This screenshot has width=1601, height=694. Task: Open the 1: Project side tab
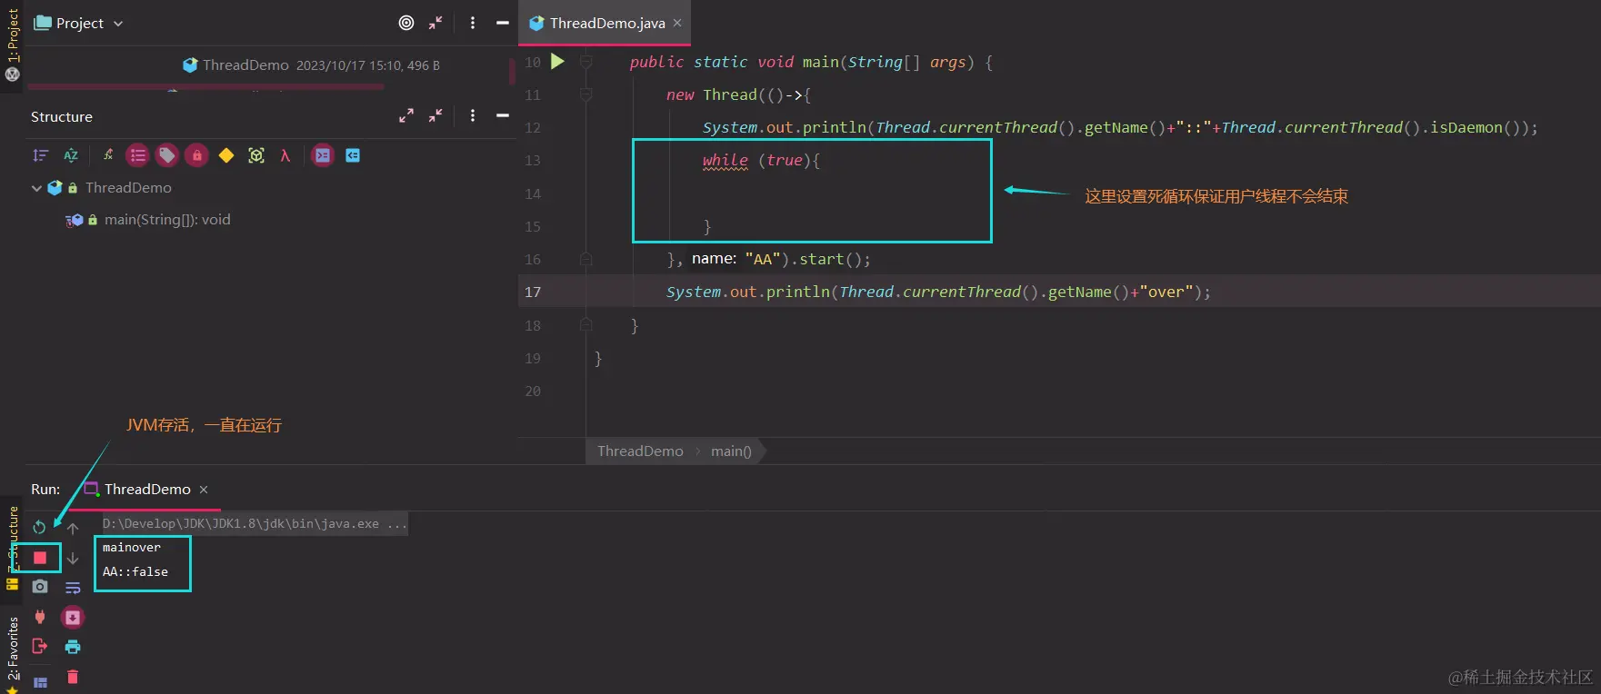click(13, 35)
